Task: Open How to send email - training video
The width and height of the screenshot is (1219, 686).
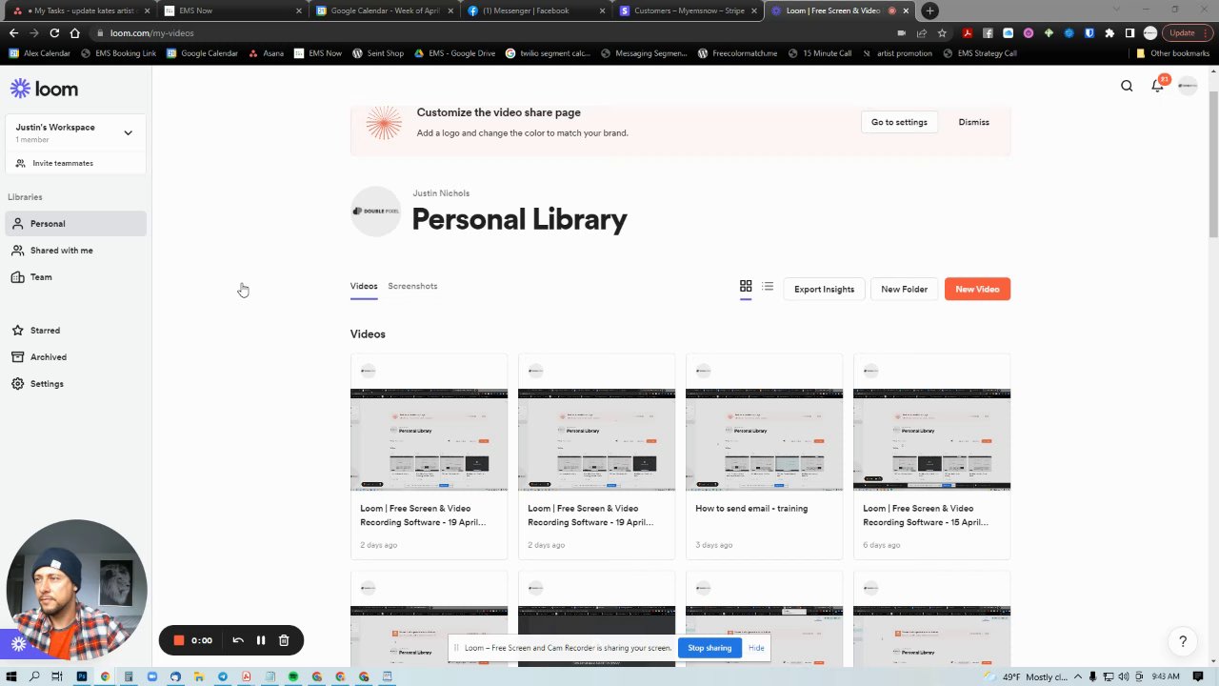Action: pyautogui.click(x=764, y=456)
